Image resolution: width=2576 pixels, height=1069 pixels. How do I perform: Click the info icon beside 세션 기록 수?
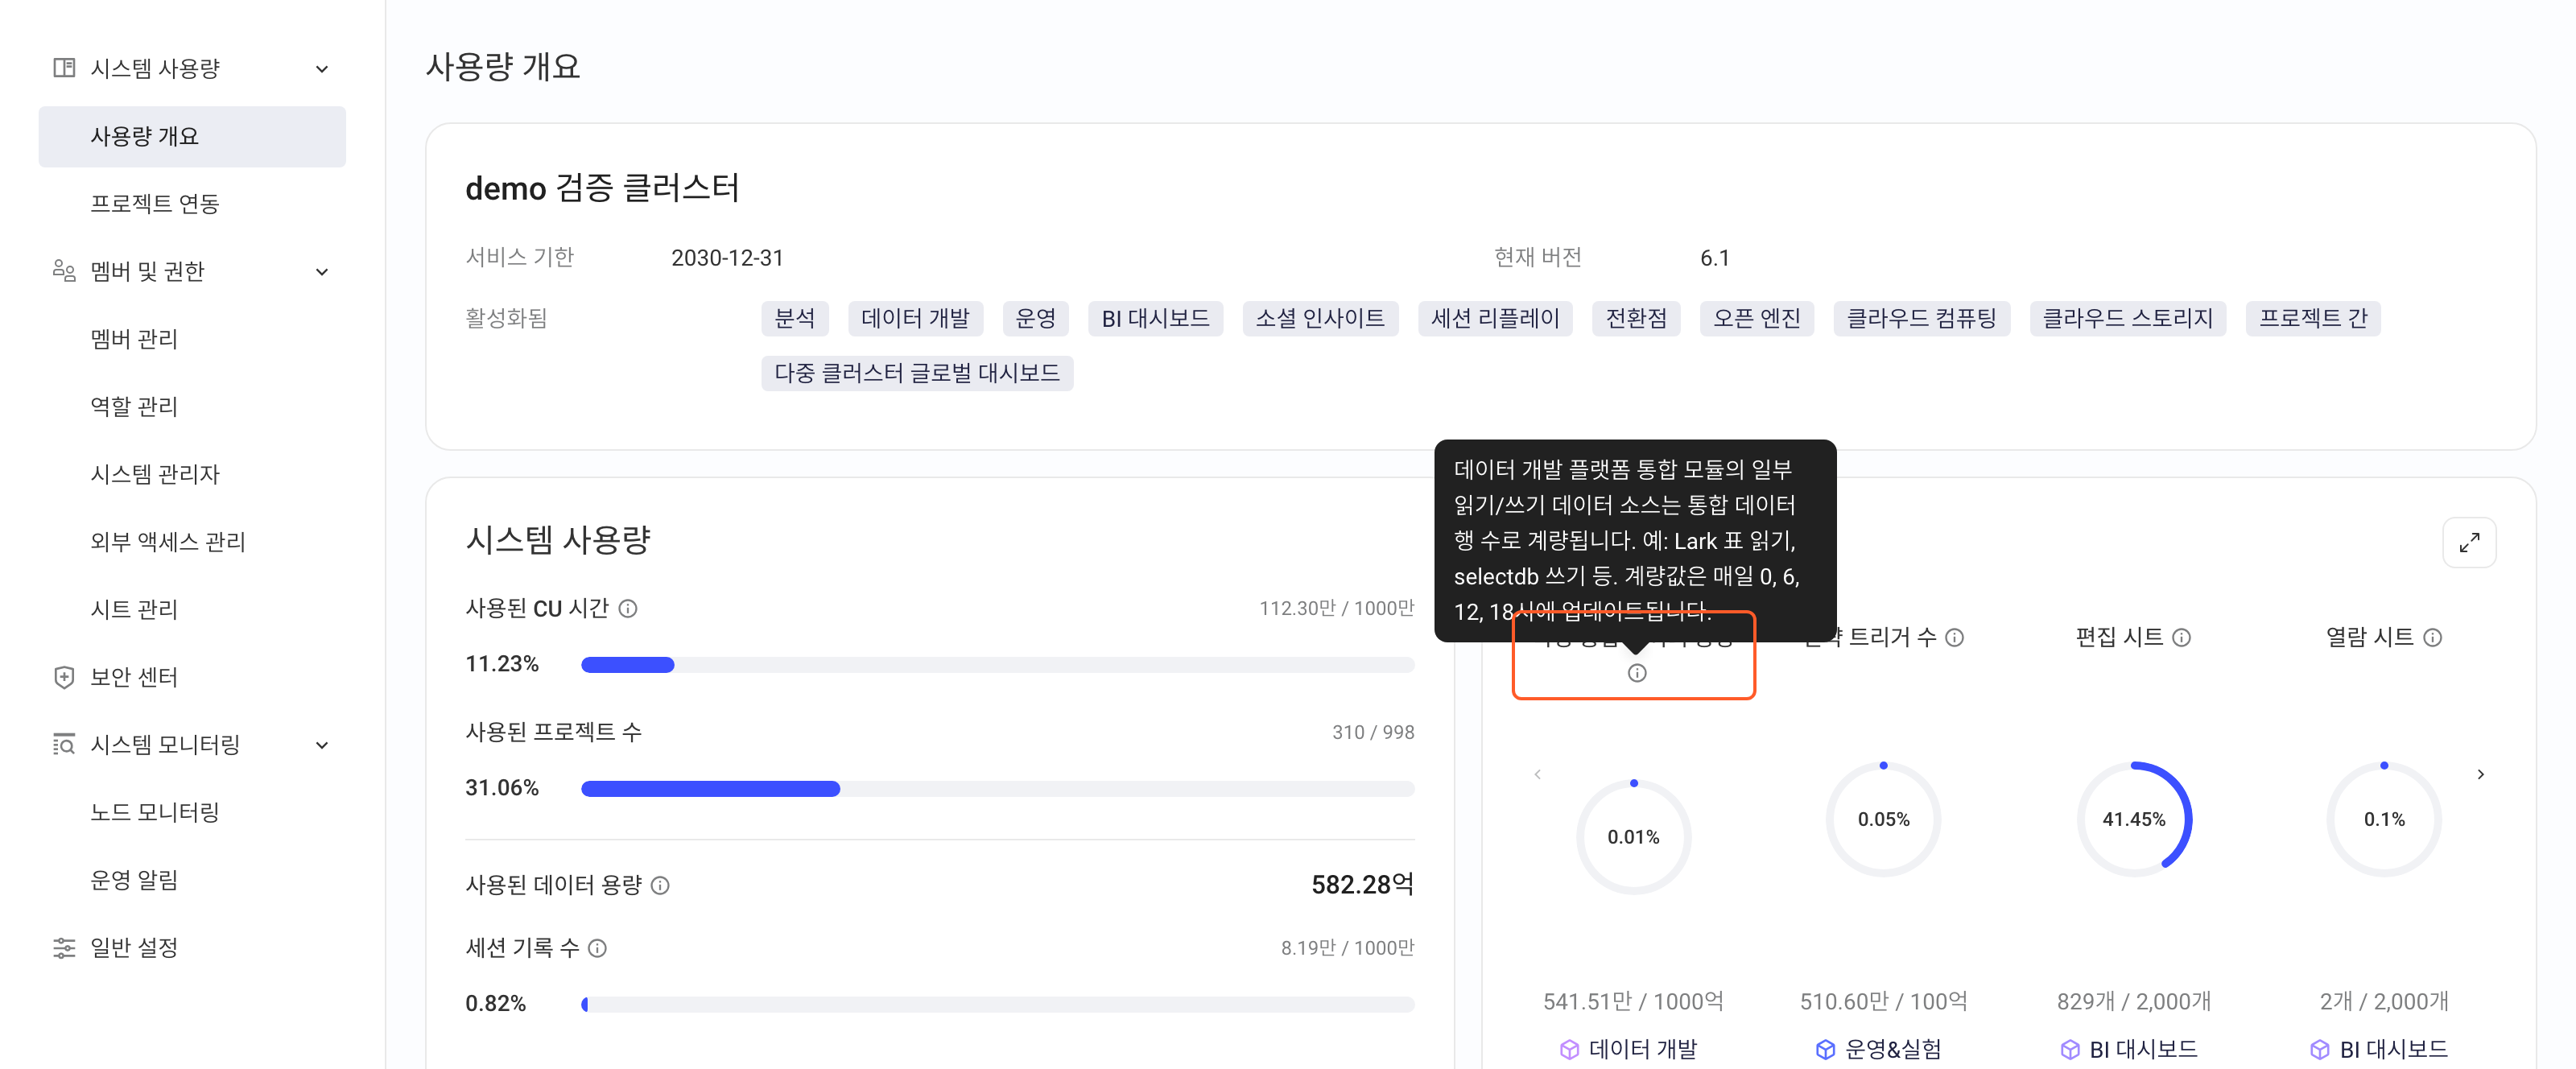click(x=597, y=948)
